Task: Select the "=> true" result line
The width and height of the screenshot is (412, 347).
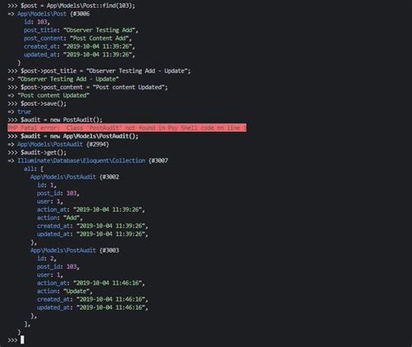Action: pyautogui.click(x=19, y=112)
